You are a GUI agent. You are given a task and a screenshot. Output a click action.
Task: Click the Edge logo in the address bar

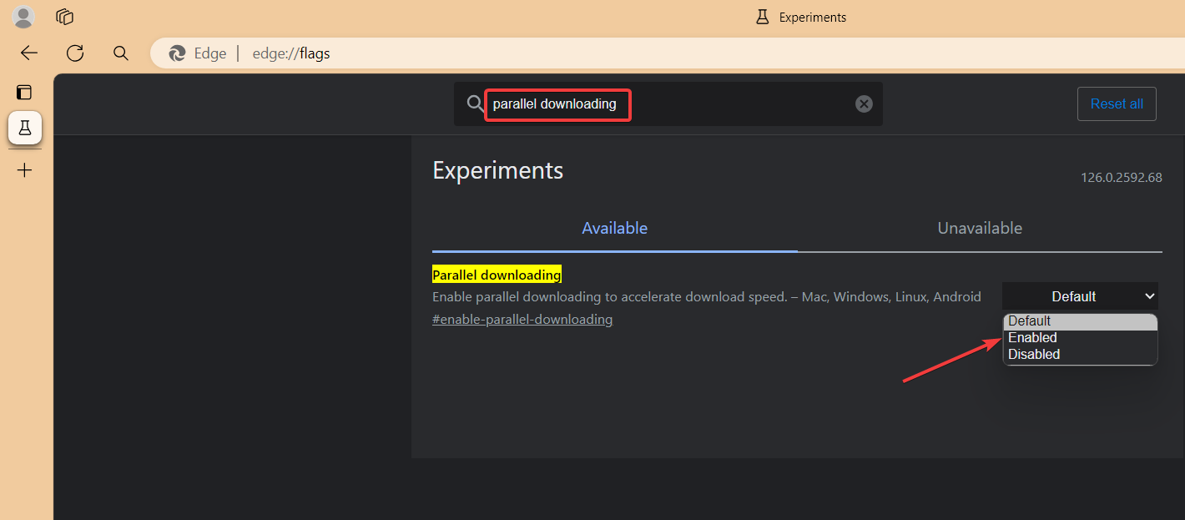click(176, 53)
